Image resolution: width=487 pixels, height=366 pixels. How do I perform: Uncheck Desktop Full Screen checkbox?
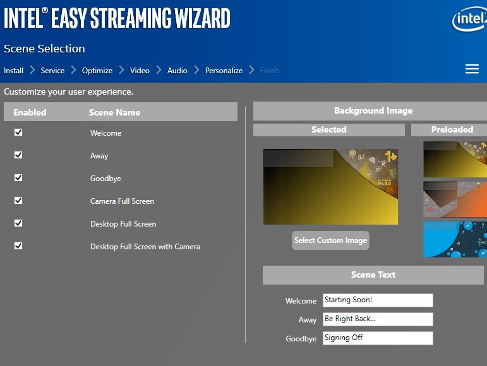tap(18, 223)
